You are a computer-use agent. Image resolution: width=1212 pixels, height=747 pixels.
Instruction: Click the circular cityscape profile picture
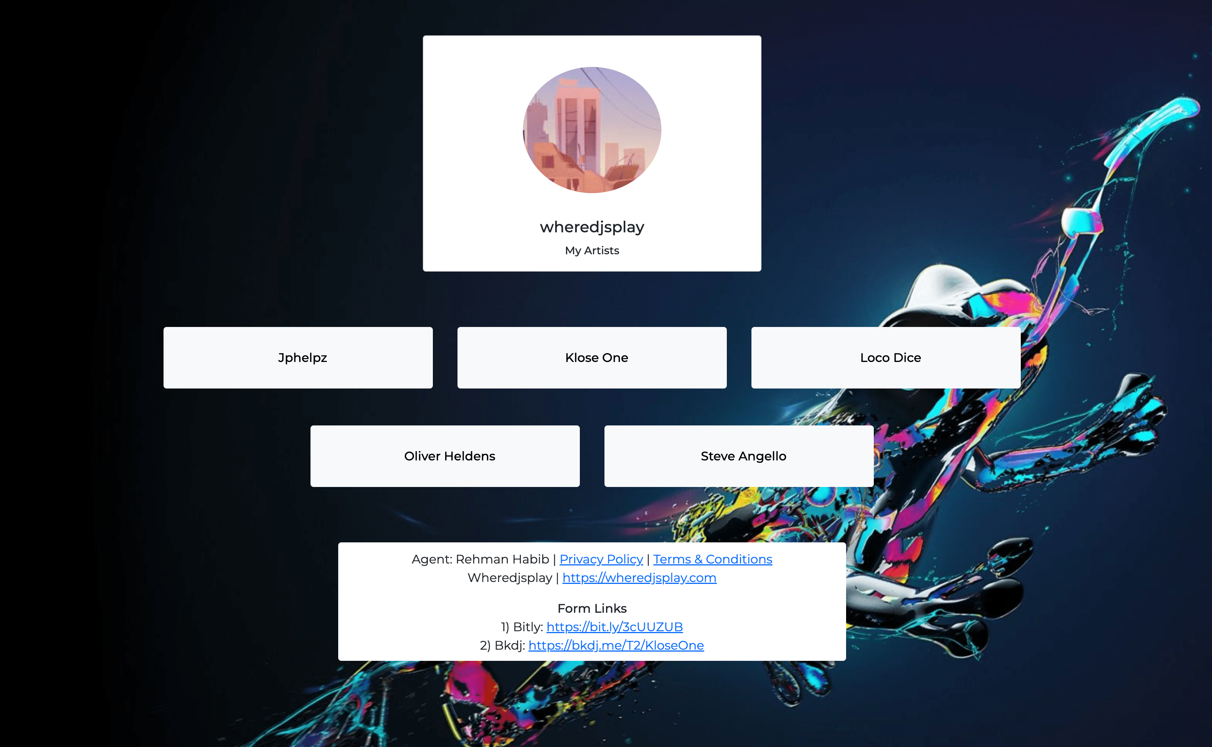592,130
